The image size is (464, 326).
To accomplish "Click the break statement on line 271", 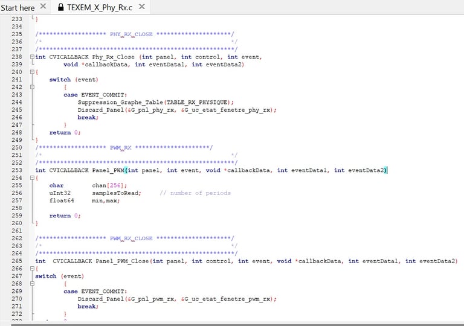I will pos(88,307).
